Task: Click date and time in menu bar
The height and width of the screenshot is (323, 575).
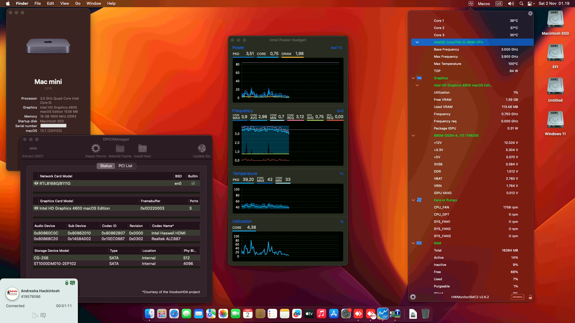Action: [x=554, y=4]
